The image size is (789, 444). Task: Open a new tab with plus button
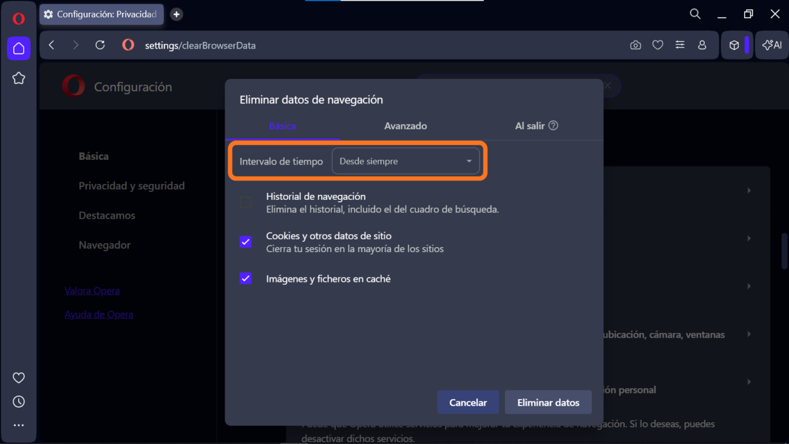click(177, 14)
